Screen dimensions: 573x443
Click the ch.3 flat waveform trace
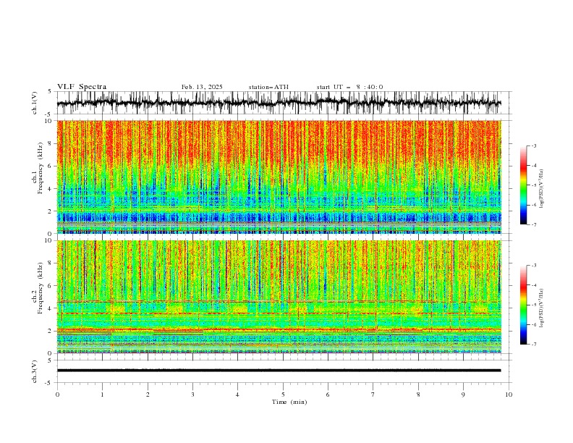279,371
